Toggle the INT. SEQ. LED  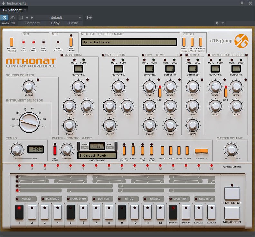[x=24, y=42]
